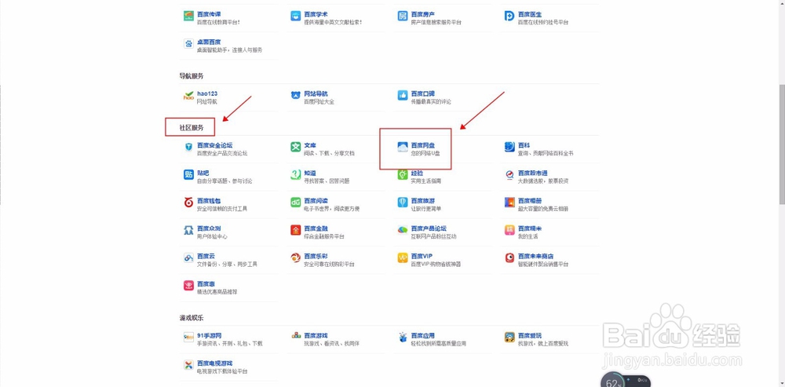
Task: Click the 百度乐彩 icon
Action: point(295,258)
